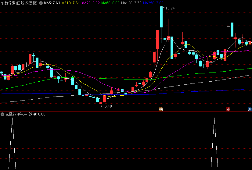The image size is (252, 170).
Task: Select the first signal spike in the indicator panel
Action: coord(13,143)
